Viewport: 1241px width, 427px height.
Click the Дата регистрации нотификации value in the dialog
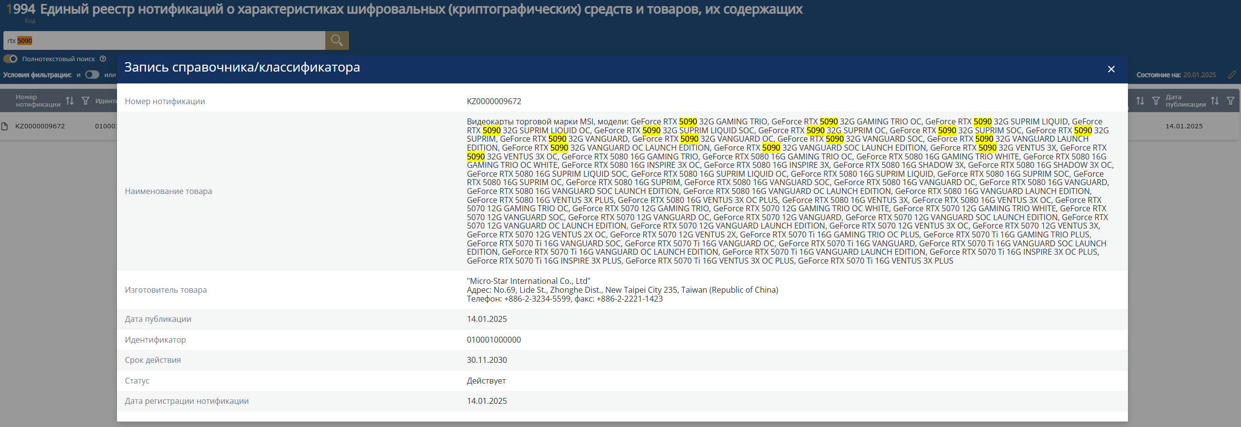point(487,401)
